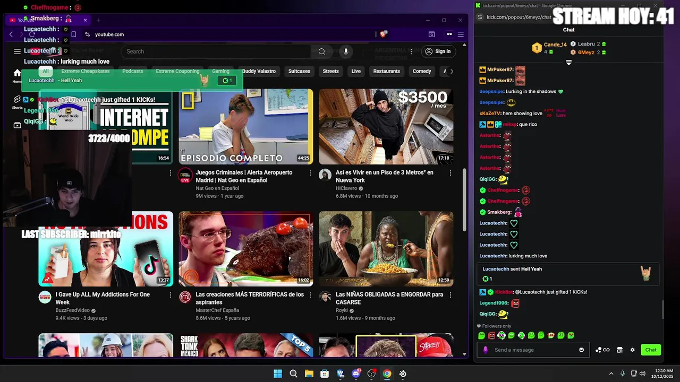Send message with green Chat button
The width and height of the screenshot is (680, 382).
651,350
